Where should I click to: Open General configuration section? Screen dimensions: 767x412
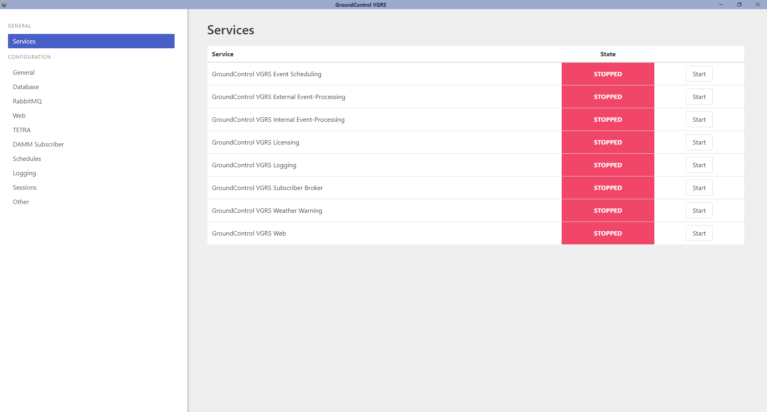tap(24, 72)
